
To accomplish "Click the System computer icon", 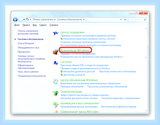I will pos(55,63).
